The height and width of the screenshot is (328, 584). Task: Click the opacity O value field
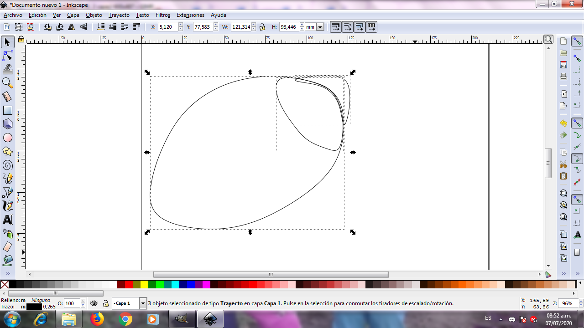tap(72, 303)
